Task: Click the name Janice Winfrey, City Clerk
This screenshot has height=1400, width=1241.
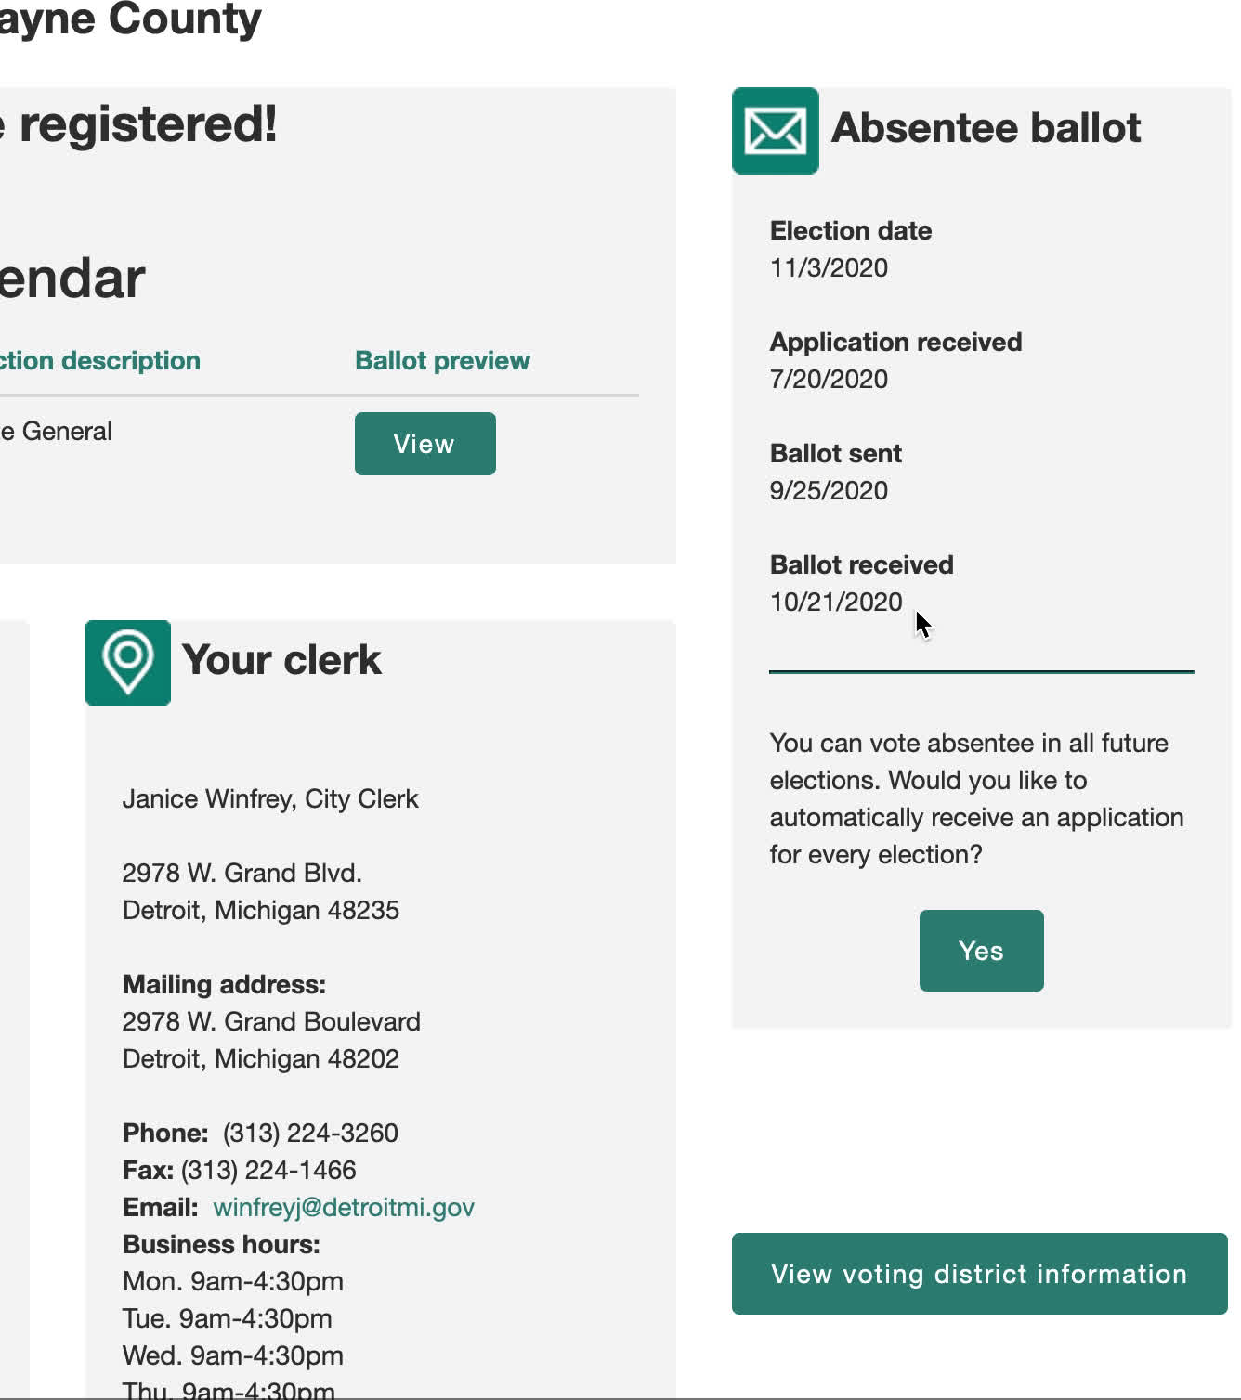Action: [x=270, y=798]
